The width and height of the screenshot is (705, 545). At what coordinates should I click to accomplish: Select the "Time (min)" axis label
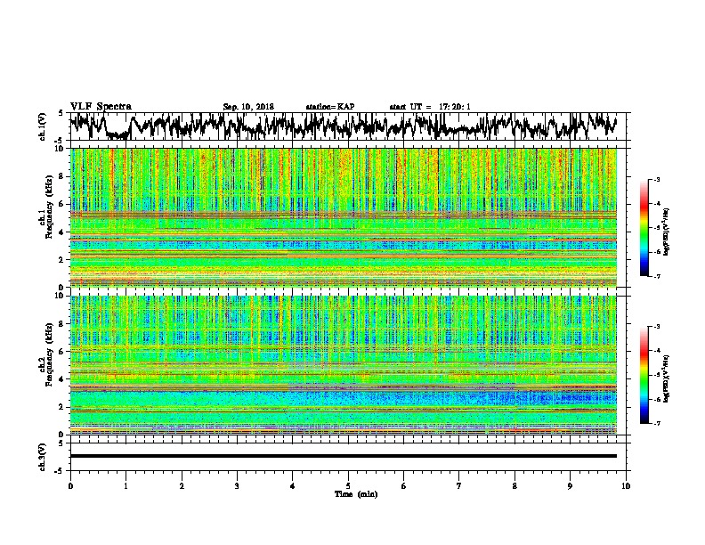click(x=356, y=494)
